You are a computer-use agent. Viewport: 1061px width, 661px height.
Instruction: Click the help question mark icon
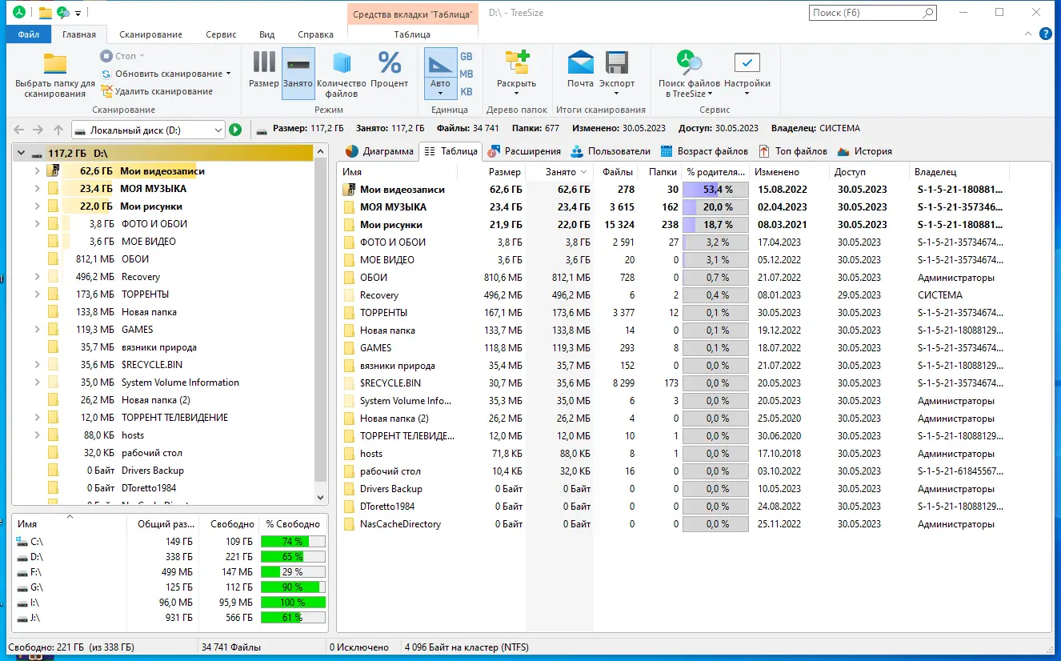tap(1045, 34)
